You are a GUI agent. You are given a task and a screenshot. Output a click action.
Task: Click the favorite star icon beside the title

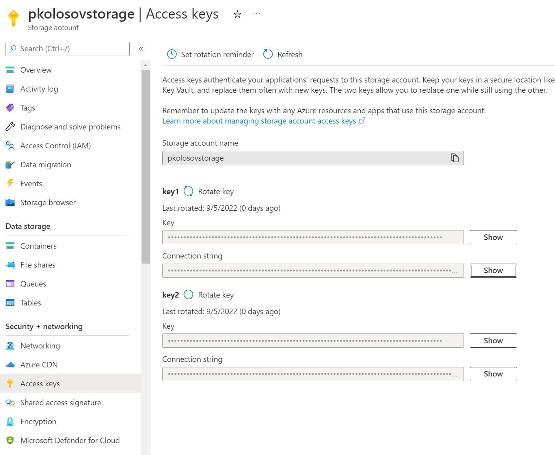(237, 14)
